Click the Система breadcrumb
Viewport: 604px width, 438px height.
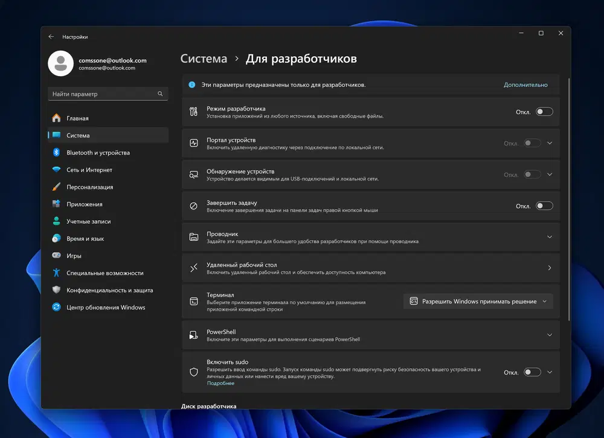coord(204,59)
